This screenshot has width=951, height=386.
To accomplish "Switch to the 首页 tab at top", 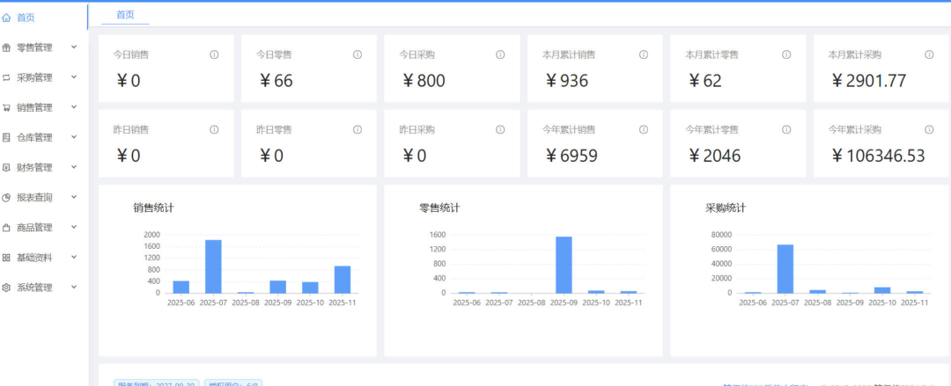I will coord(126,15).
